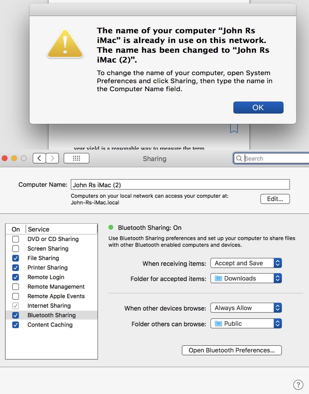The width and height of the screenshot is (309, 394).
Task: Click the green Bluetooth Sharing status indicator
Action: [x=111, y=227]
